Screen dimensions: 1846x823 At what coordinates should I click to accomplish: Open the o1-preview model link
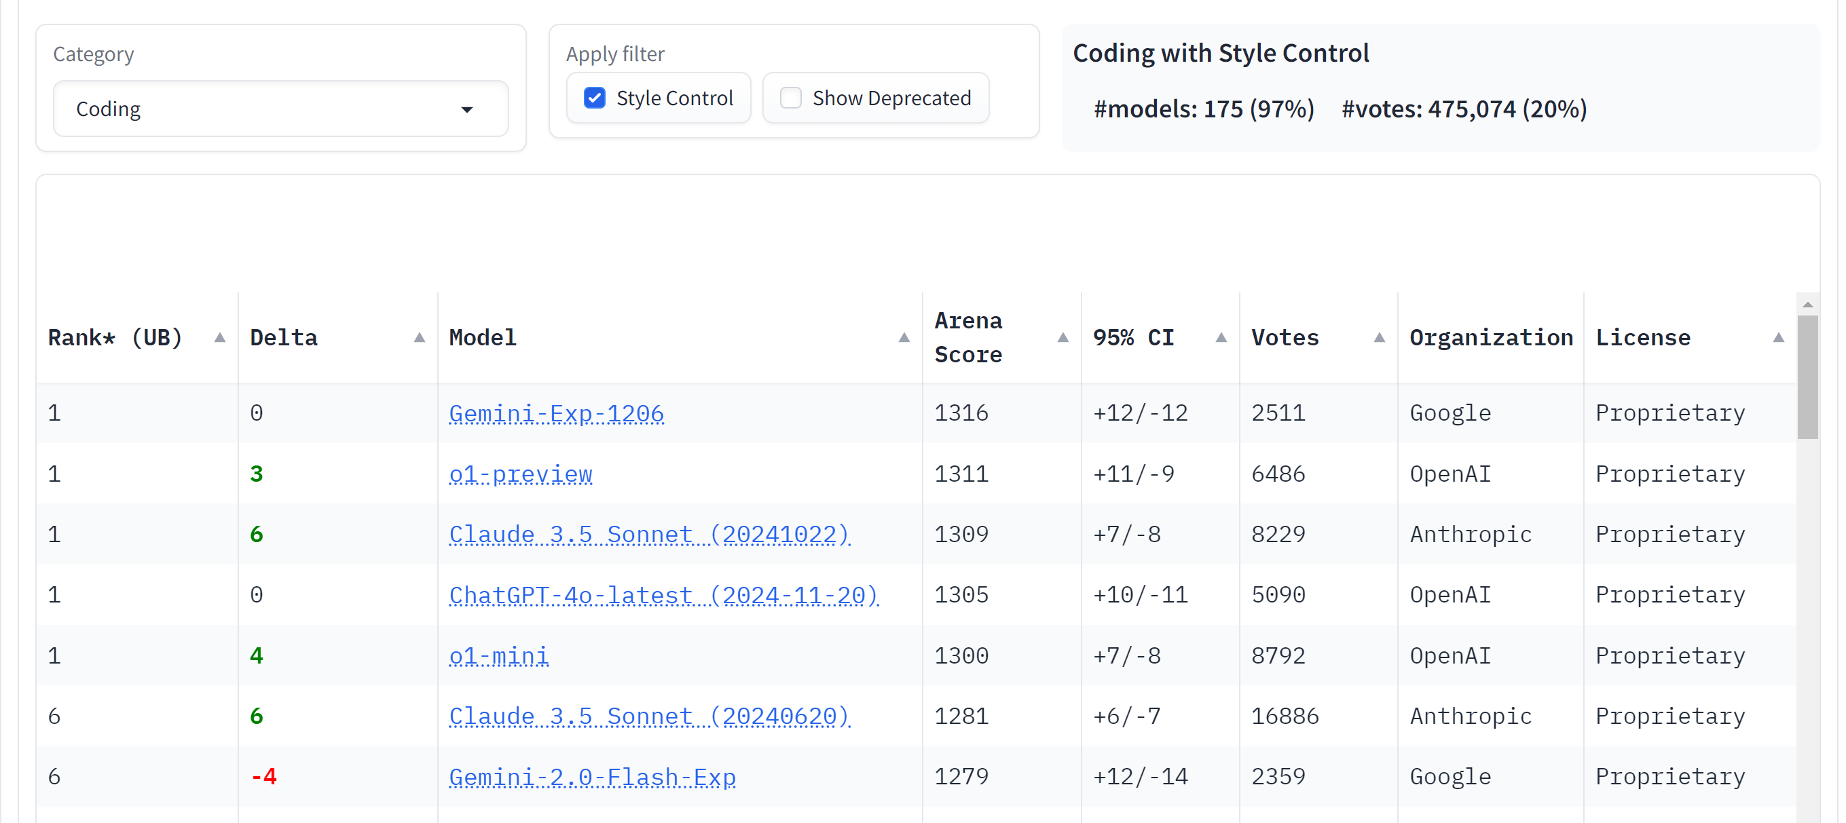(520, 474)
